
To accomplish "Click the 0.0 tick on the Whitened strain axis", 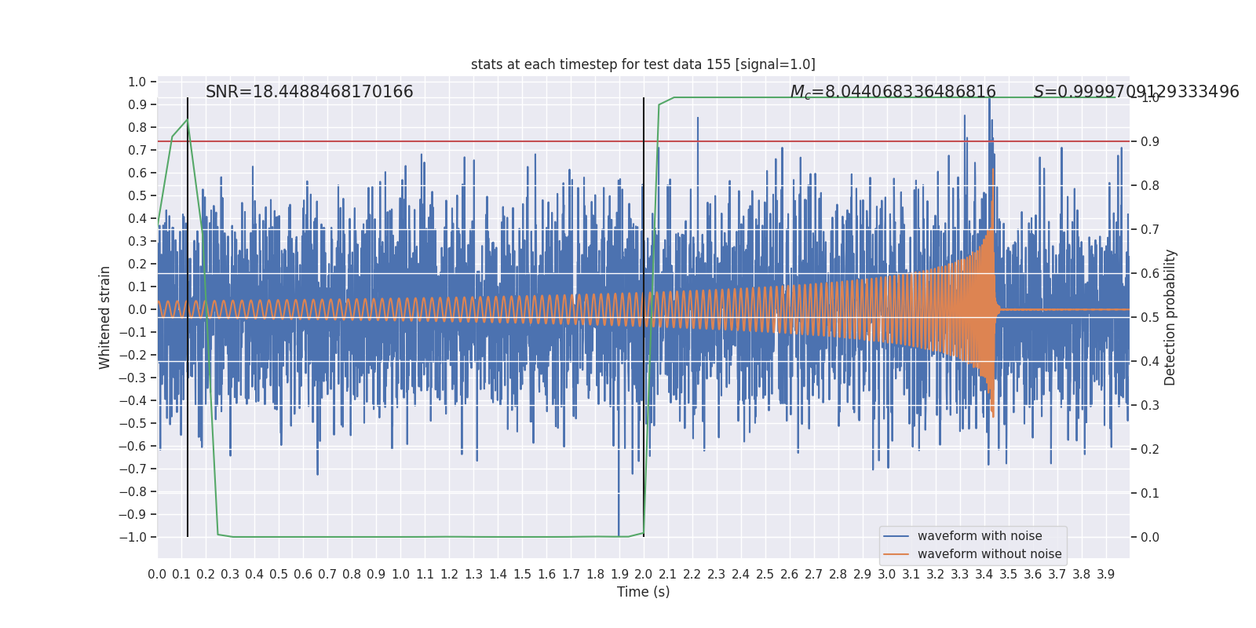I will click(x=137, y=309).
